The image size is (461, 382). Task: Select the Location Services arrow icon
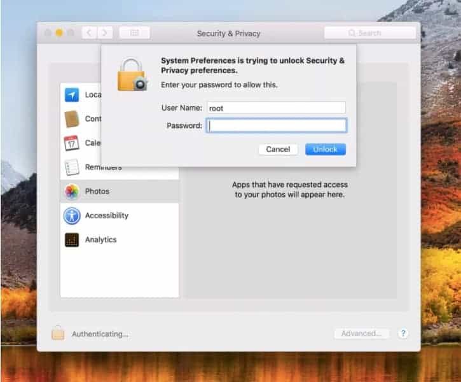[72, 95]
